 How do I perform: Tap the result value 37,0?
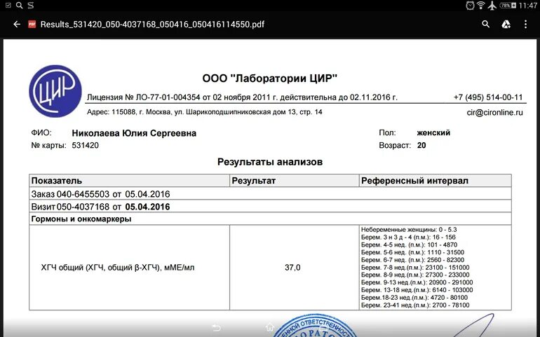click(292, 268)
